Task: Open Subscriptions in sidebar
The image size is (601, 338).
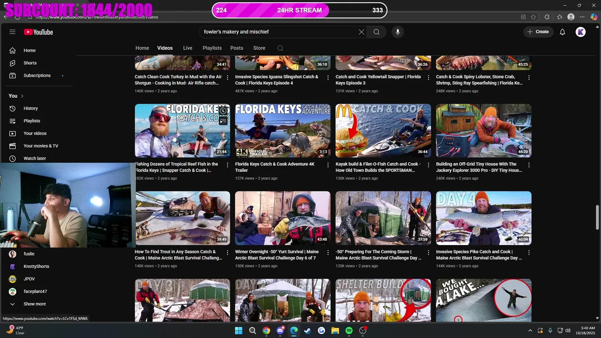Action: tap(37, 76)
